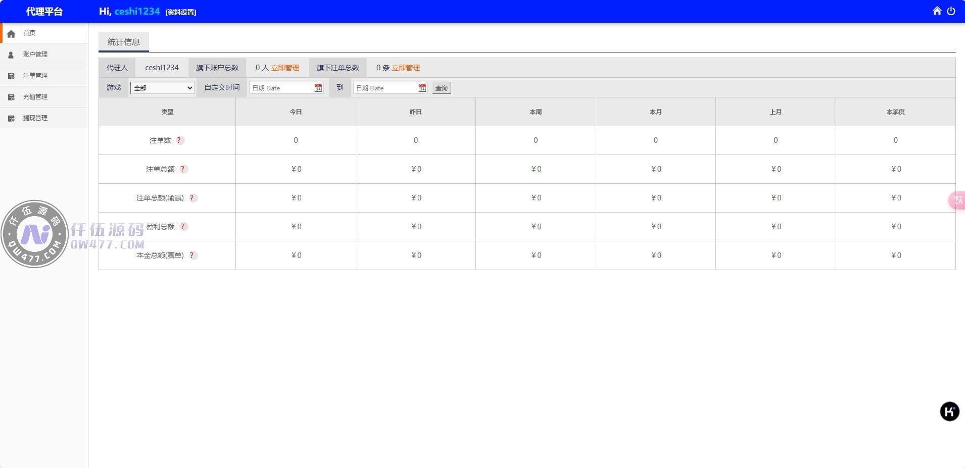Screen dimensions: 965x468
Task: Select 提现管理 in sidebar
Action: [35, 118]
